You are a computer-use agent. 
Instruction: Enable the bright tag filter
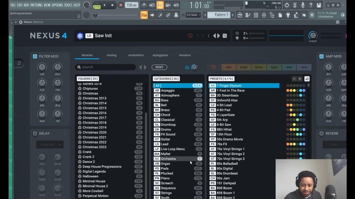point(244,67)
